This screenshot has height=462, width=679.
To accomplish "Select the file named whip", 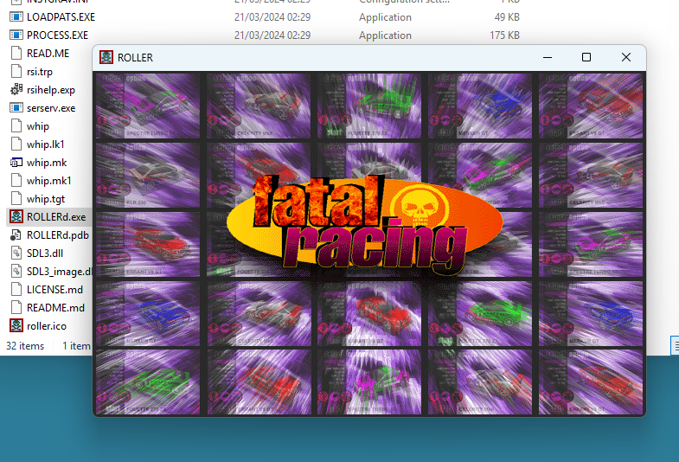I will pyautogui.click(x=38, y=126).
